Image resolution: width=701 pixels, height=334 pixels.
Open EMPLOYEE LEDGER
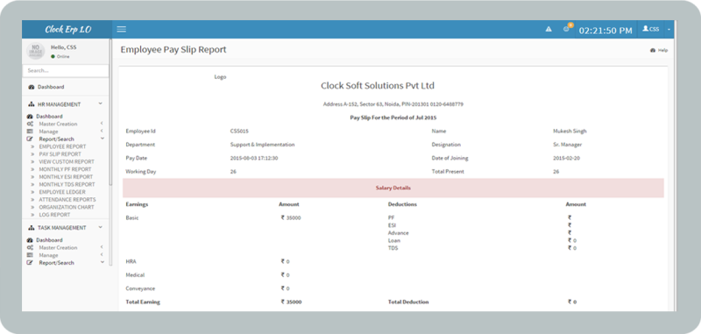click(x=62, y=192)
